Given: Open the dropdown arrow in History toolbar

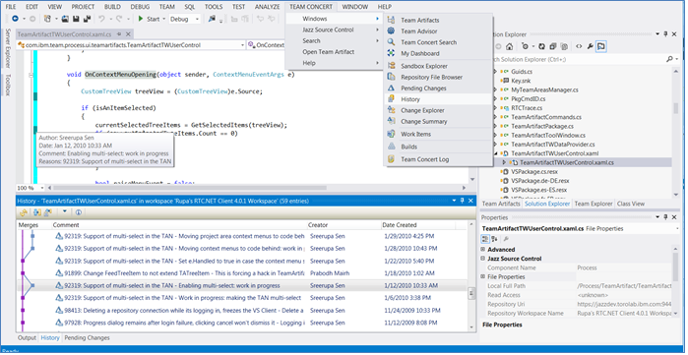Looking at the screenshot, I should (x=65, y=212).
